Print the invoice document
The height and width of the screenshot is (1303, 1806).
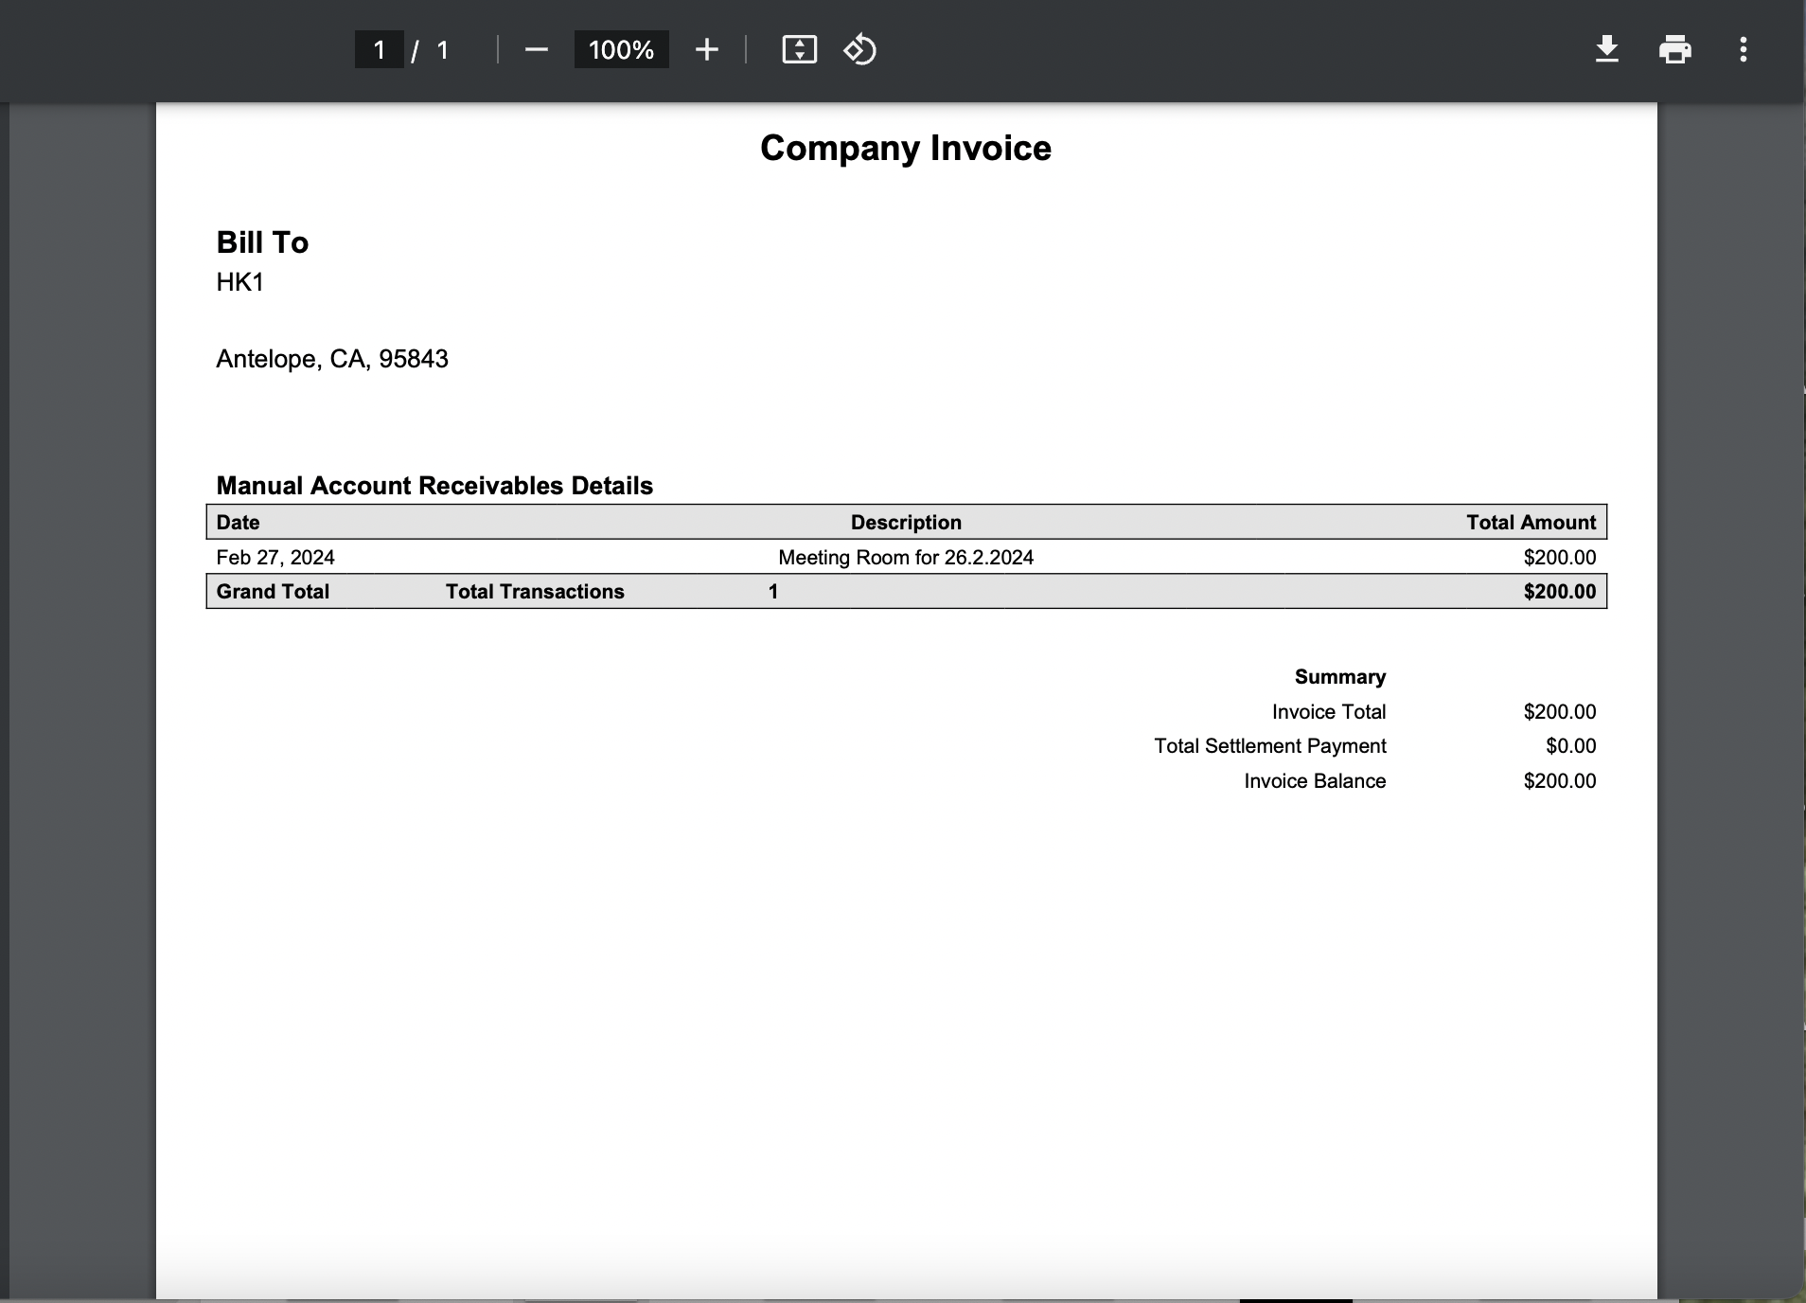1674,49
